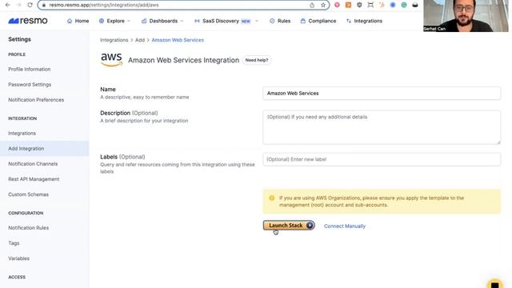The height and width of the screenshot is (288, 512).
Task: Bookmark page with the star icon
Action: click(323, 5)
